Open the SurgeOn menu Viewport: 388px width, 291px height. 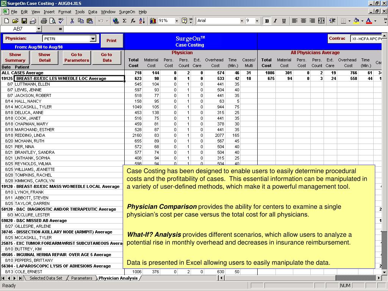coord(127,12)
